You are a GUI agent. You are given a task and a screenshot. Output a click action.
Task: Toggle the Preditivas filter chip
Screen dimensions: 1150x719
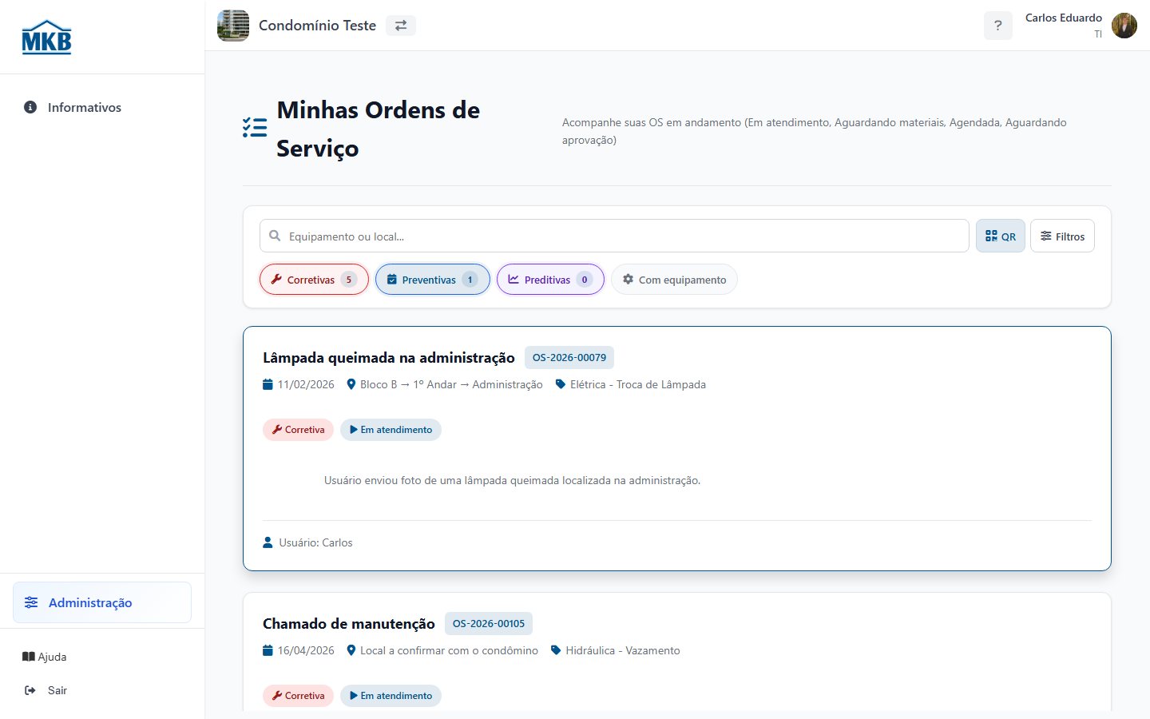pos(550,280)
